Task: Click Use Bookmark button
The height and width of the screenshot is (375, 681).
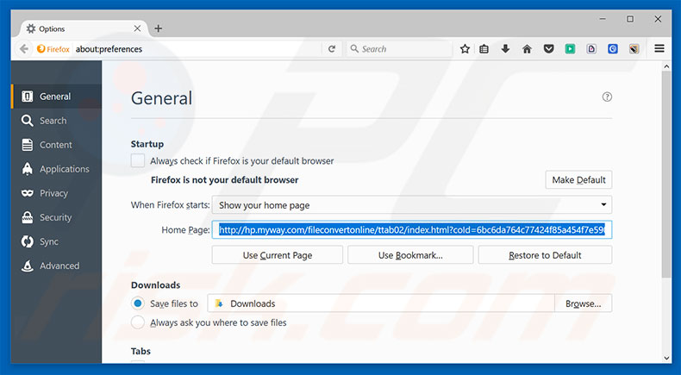Action: [410, 255]
